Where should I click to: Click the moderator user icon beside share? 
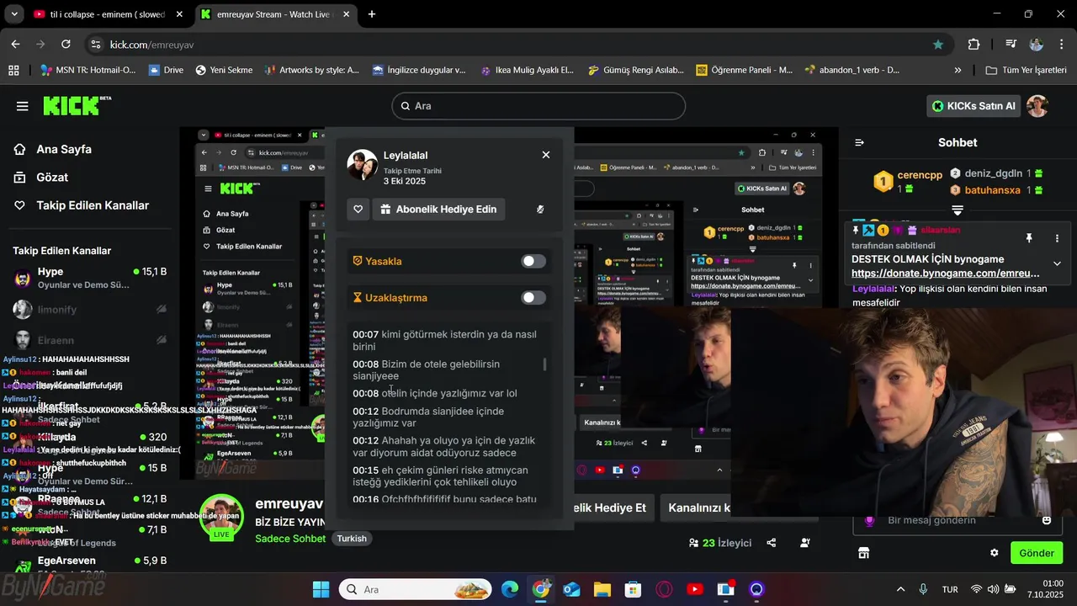(806, 543)
